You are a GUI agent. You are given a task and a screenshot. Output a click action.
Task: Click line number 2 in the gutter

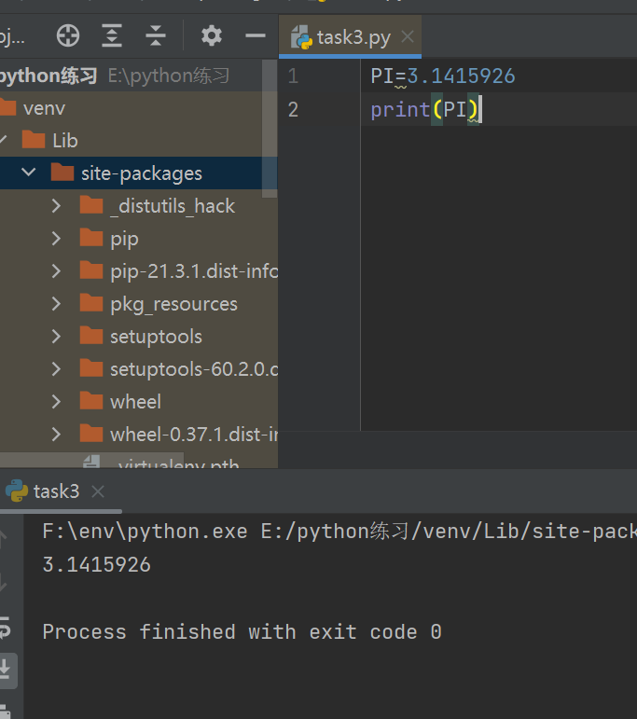pyautogui.click(x=293, y=109)
